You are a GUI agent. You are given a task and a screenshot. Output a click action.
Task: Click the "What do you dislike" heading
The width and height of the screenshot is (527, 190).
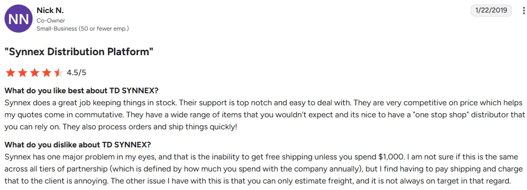[x=78, y=145]
